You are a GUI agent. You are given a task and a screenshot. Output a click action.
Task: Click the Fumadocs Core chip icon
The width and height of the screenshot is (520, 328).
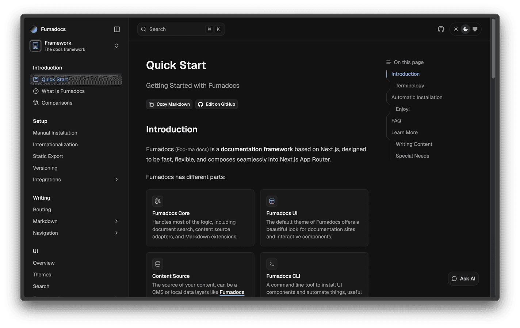tap(158, 201)
